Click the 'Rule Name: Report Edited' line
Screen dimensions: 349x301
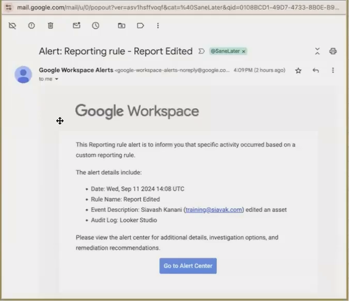(x=125, y=199)
